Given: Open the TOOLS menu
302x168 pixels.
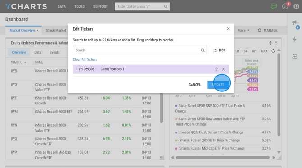Looking at the screenshot, I should point(79,6).
